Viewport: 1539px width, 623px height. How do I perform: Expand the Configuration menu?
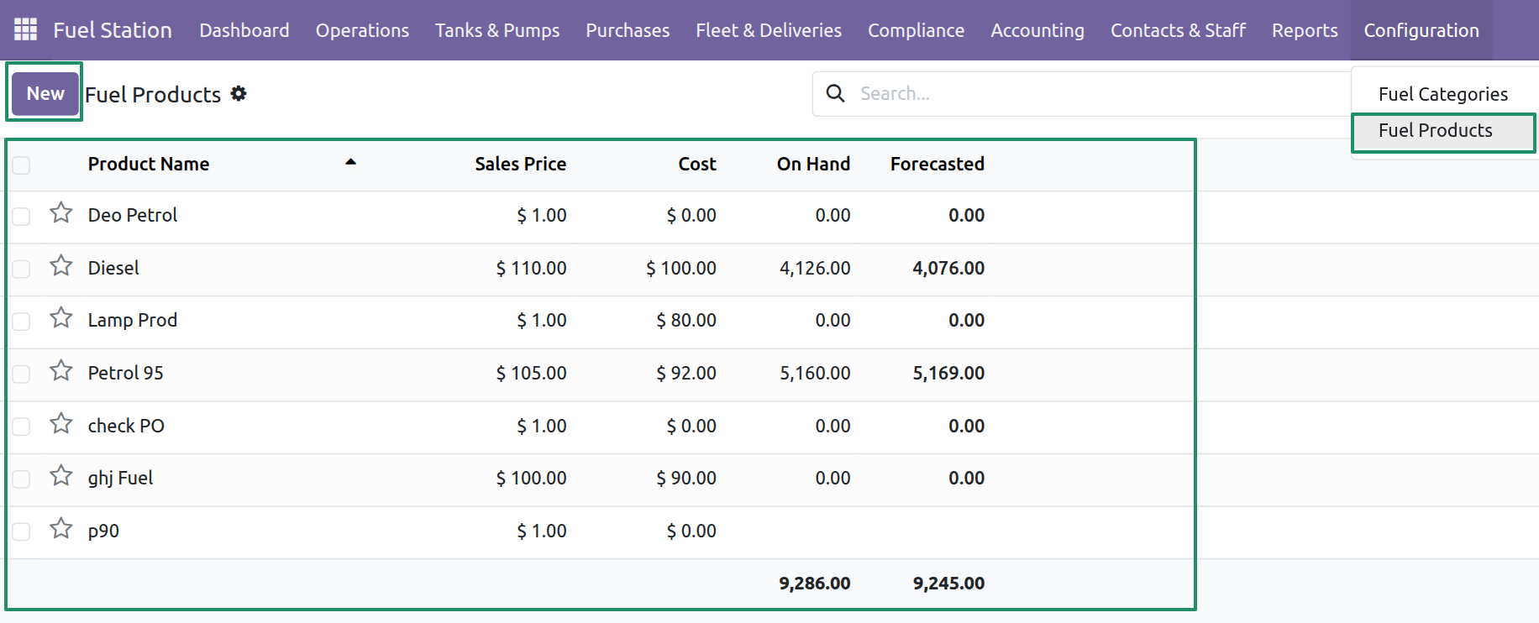1421,30
